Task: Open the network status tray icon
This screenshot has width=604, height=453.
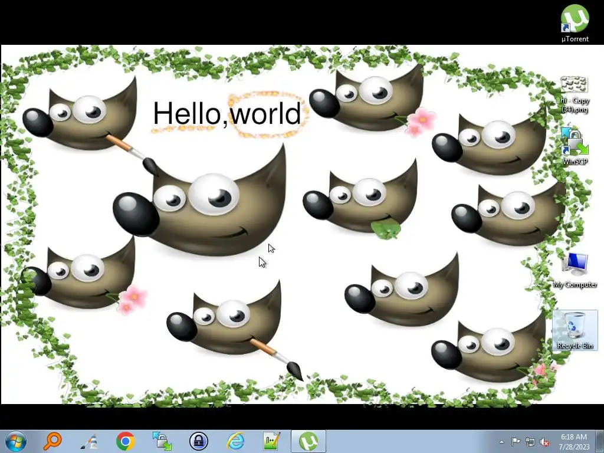Action: [x=530, y=442]
